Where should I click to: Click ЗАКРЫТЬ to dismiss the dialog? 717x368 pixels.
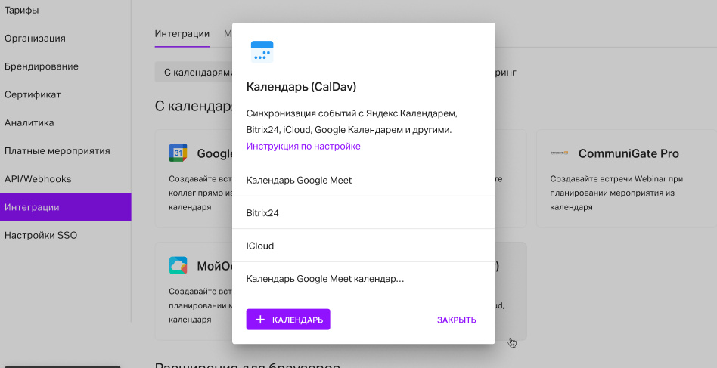tap(456, 320)
